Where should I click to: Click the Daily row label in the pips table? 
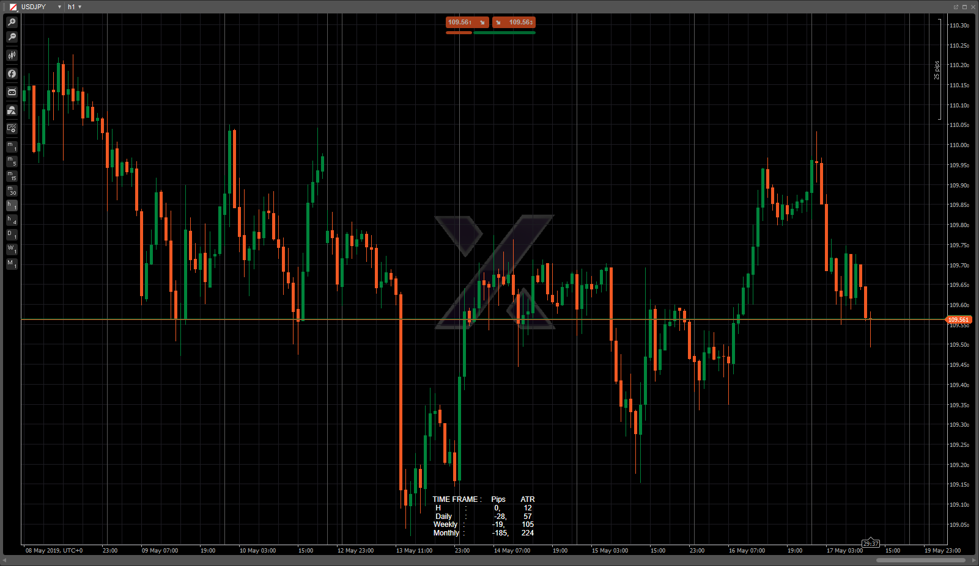tap(444, 517)
